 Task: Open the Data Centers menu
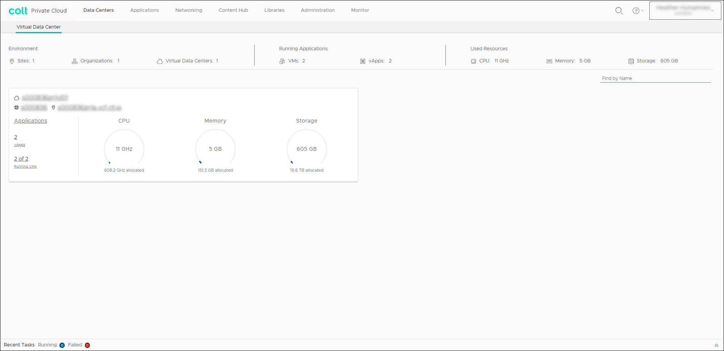point(99,10)
